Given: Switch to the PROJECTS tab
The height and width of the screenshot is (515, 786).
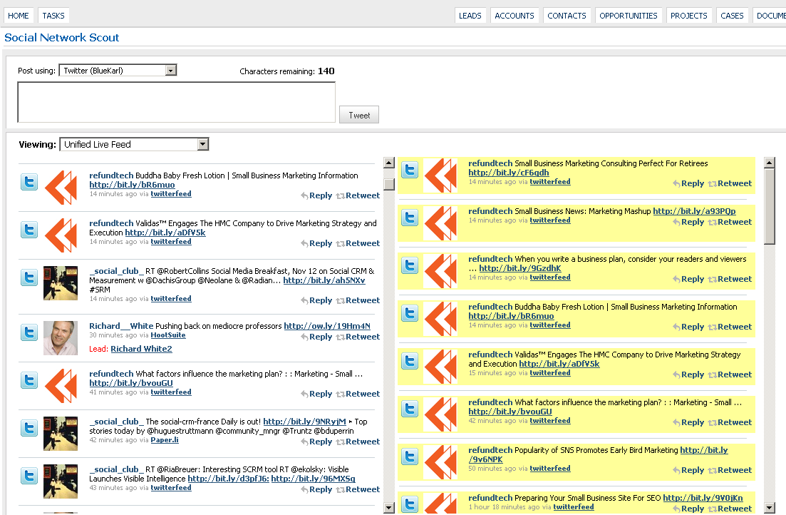Looking at the screenshot, I should click(689, 16).
